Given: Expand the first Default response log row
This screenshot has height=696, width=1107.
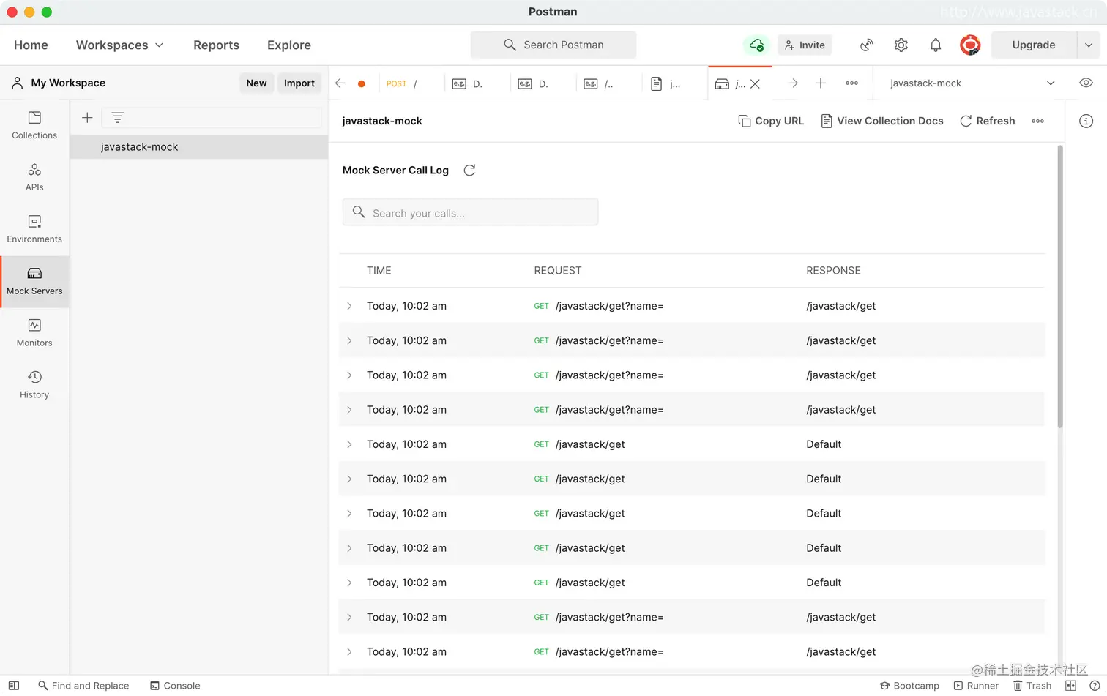Looking at the screenshot, I should tap(349, 444).
